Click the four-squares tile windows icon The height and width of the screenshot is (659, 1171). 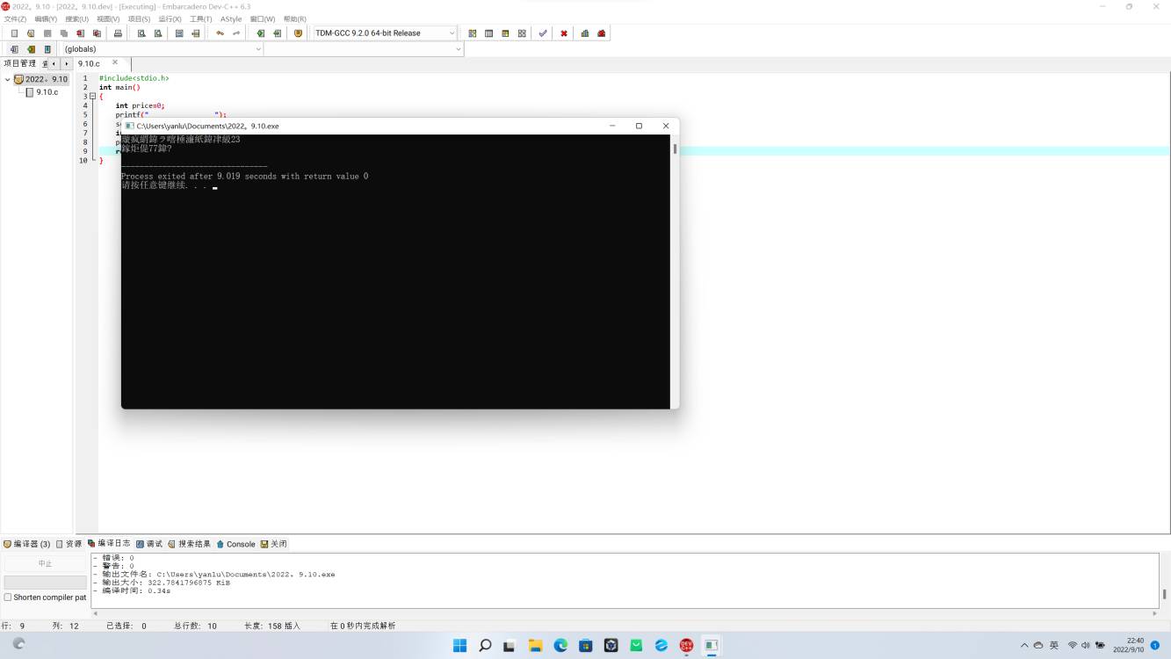pyautogui.click(x=522, y=33)
